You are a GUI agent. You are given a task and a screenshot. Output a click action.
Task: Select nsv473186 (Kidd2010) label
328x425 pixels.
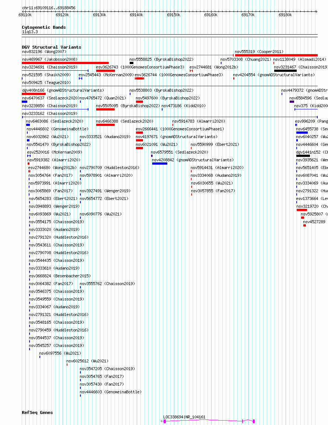[184, 106]
